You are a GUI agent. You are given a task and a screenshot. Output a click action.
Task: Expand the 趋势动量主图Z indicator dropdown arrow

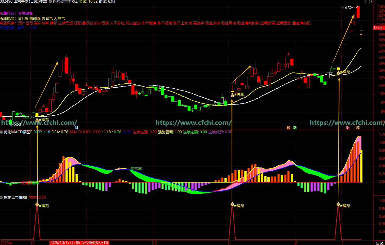(50, 2)
